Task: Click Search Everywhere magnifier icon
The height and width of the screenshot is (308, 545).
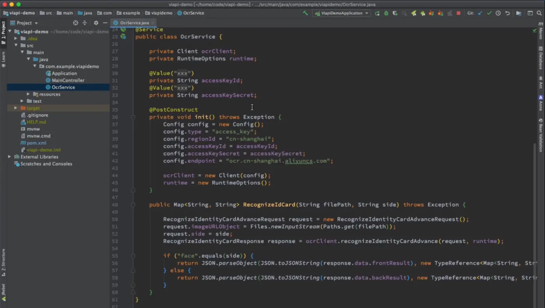Action: pyautogui.click(x=539, y=13)
